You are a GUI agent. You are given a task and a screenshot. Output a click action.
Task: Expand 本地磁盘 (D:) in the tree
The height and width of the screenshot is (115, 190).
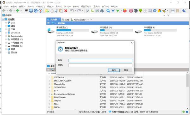coord(6,43)
